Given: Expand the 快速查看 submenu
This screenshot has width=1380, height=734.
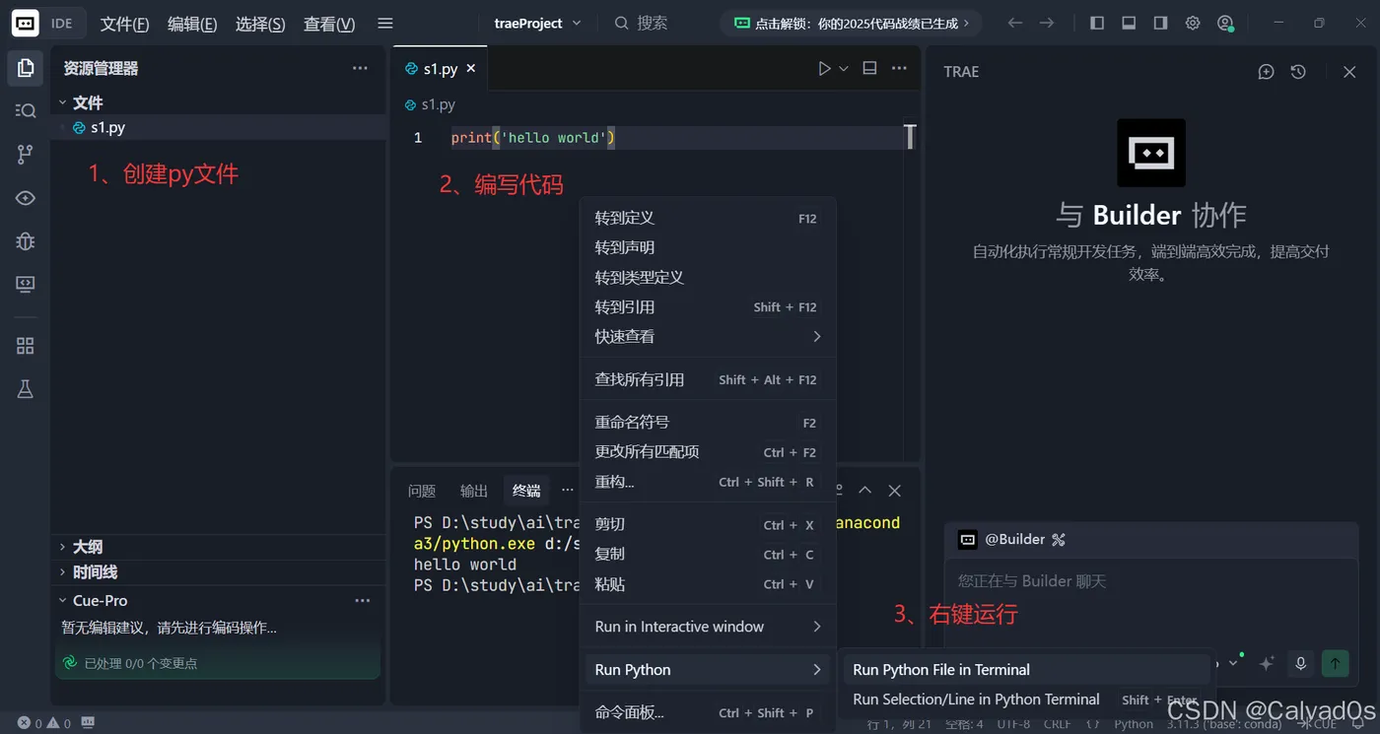Looking at the screenshot, I should pos(708,336).
